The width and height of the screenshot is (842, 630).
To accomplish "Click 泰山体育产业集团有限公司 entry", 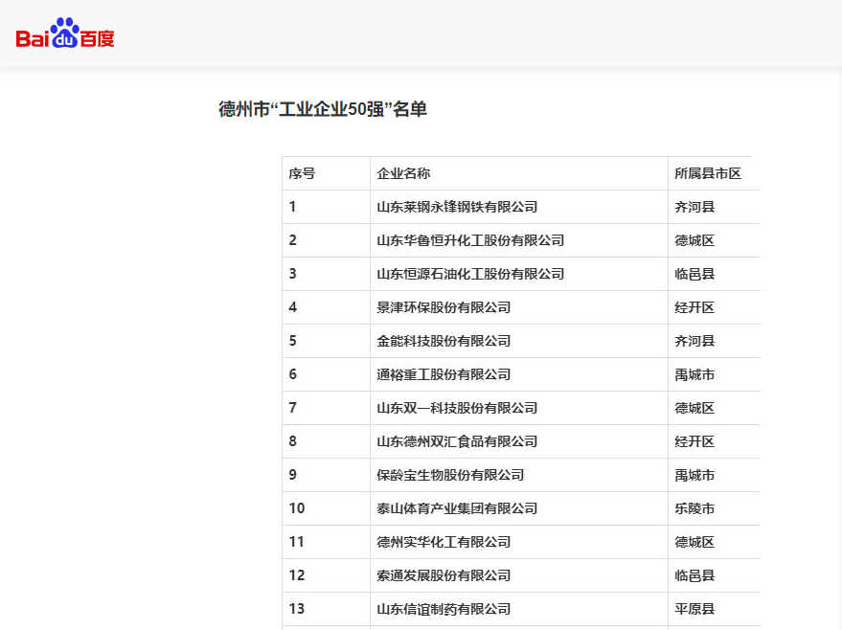I will coord(457,508).
